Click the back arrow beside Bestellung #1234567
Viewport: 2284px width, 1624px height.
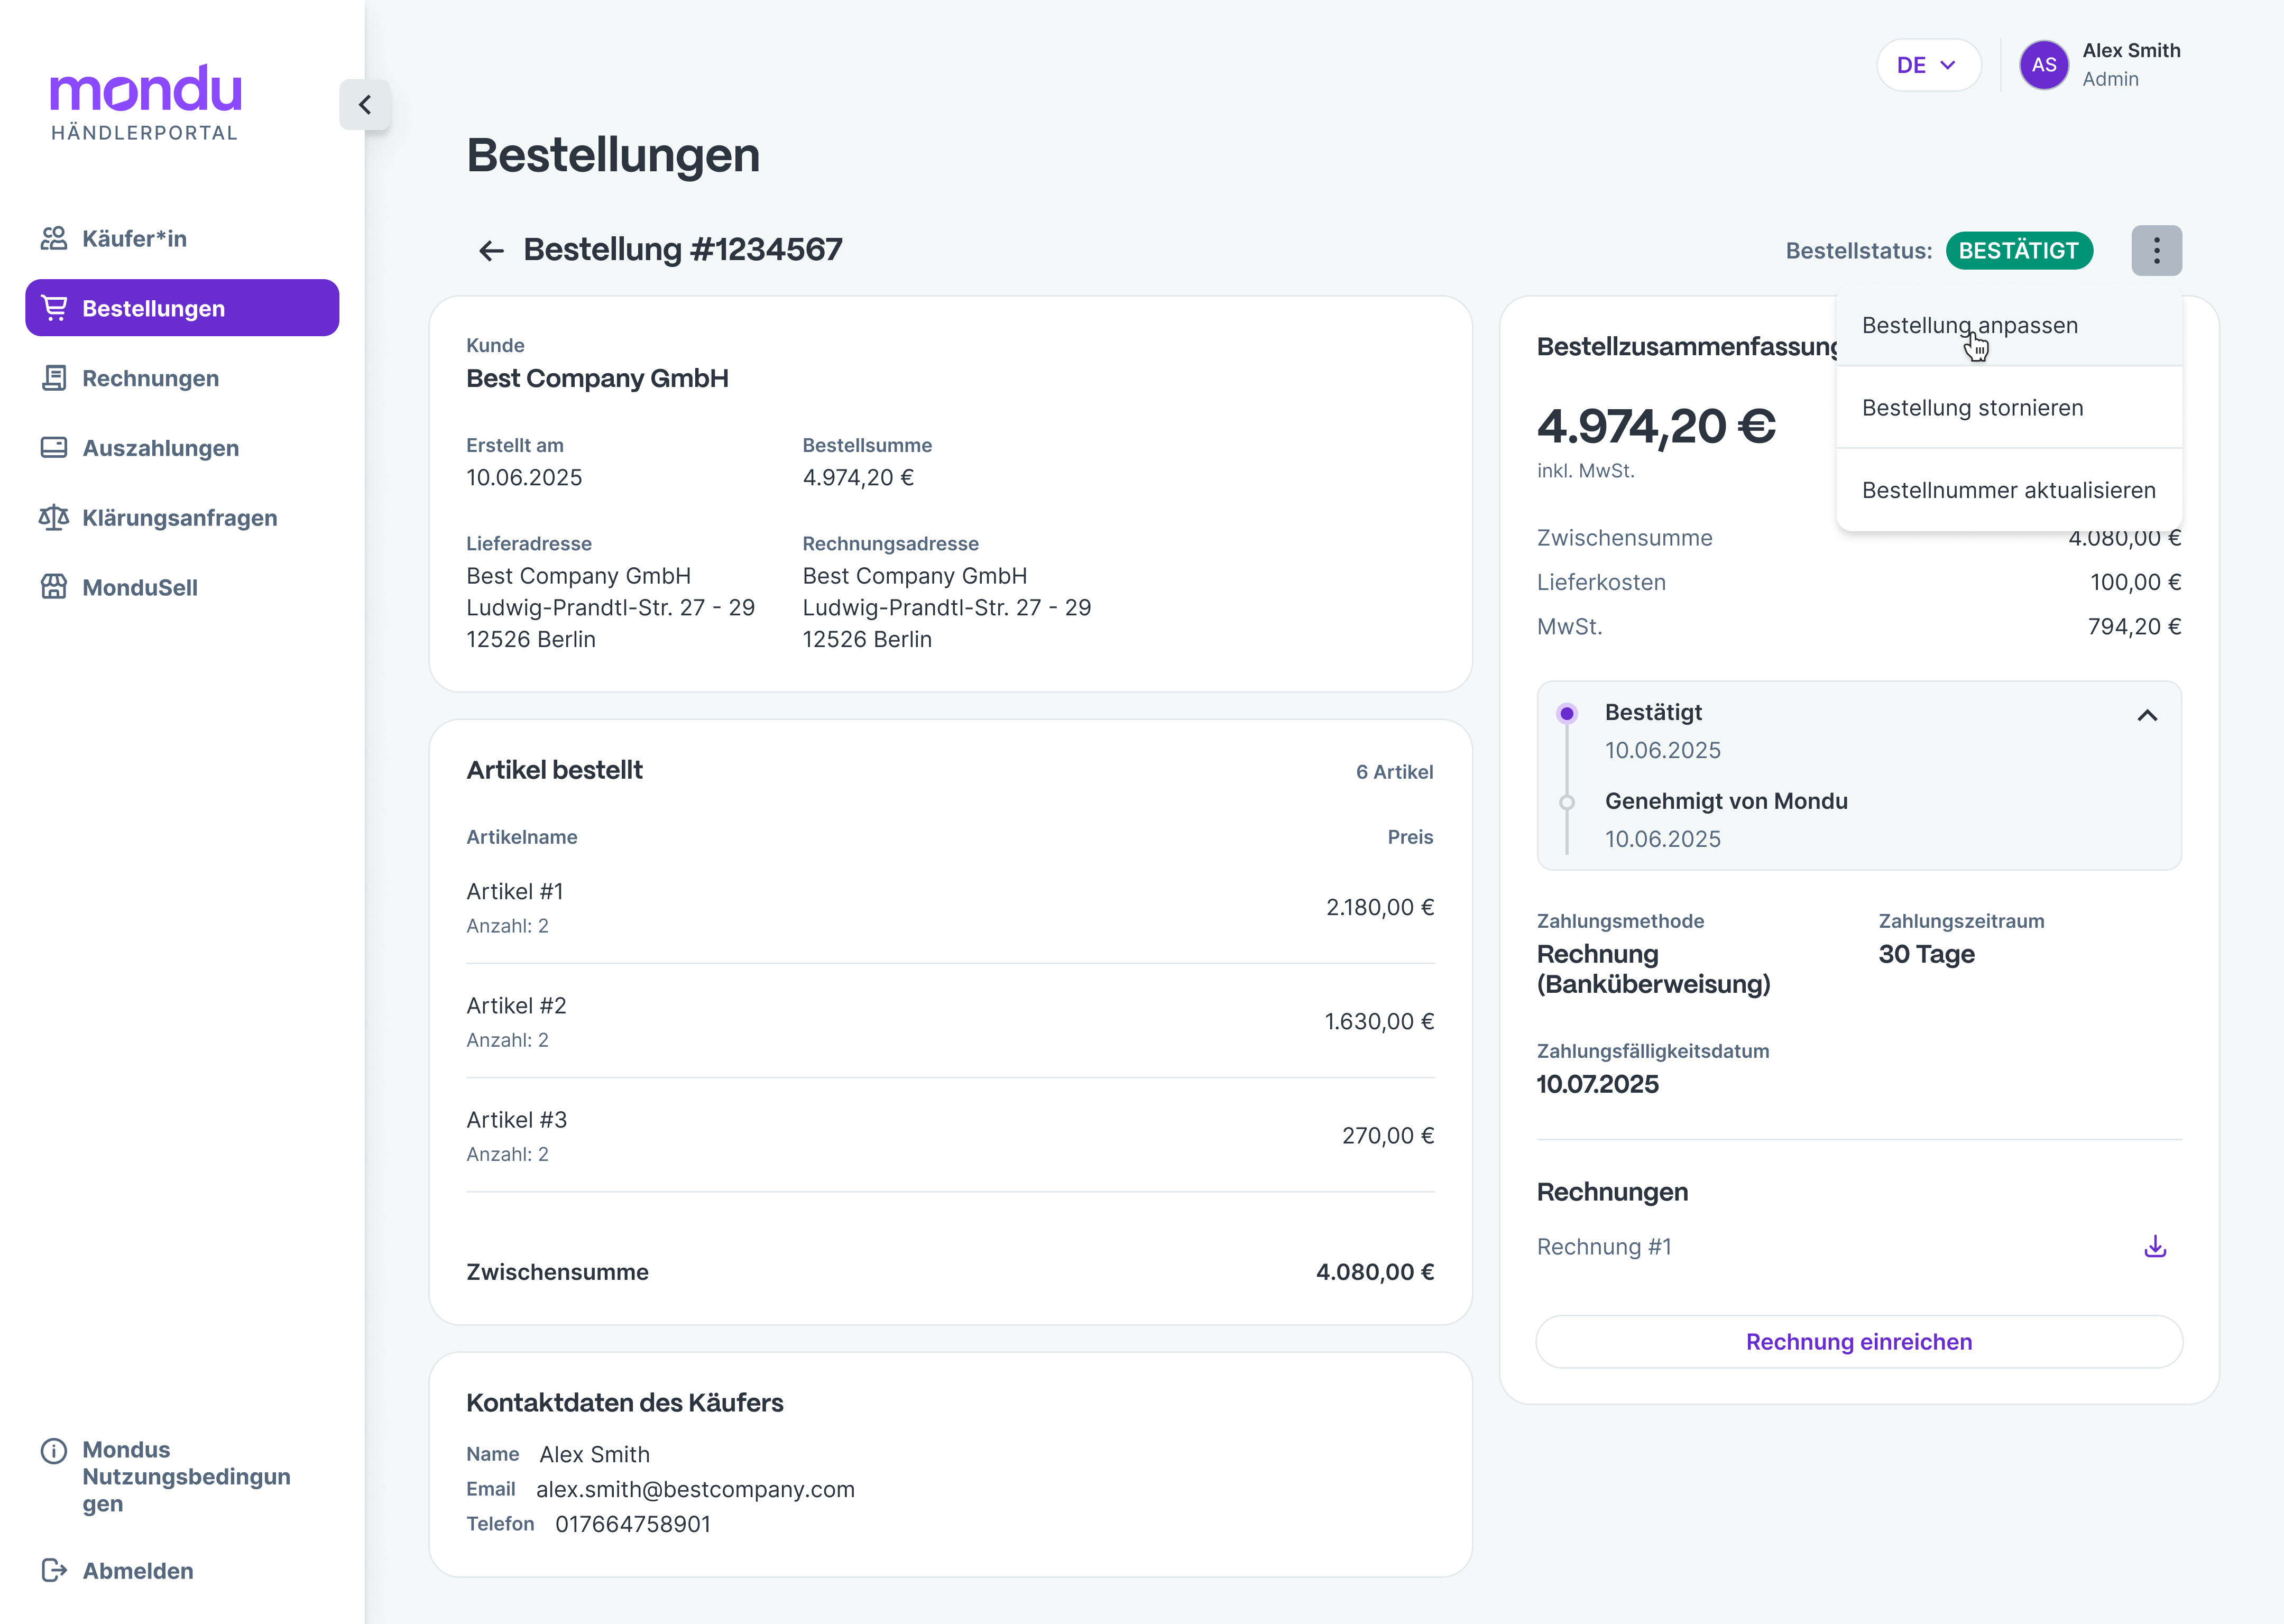click(x=491, y=250)
